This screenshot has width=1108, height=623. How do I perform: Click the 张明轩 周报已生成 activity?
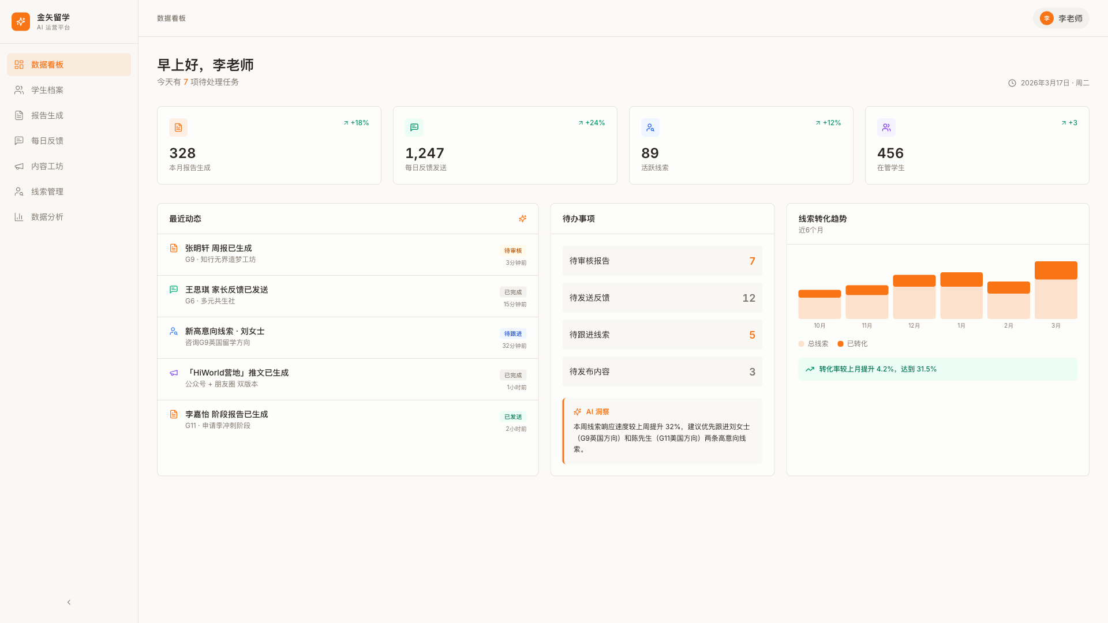click(218, 248)
